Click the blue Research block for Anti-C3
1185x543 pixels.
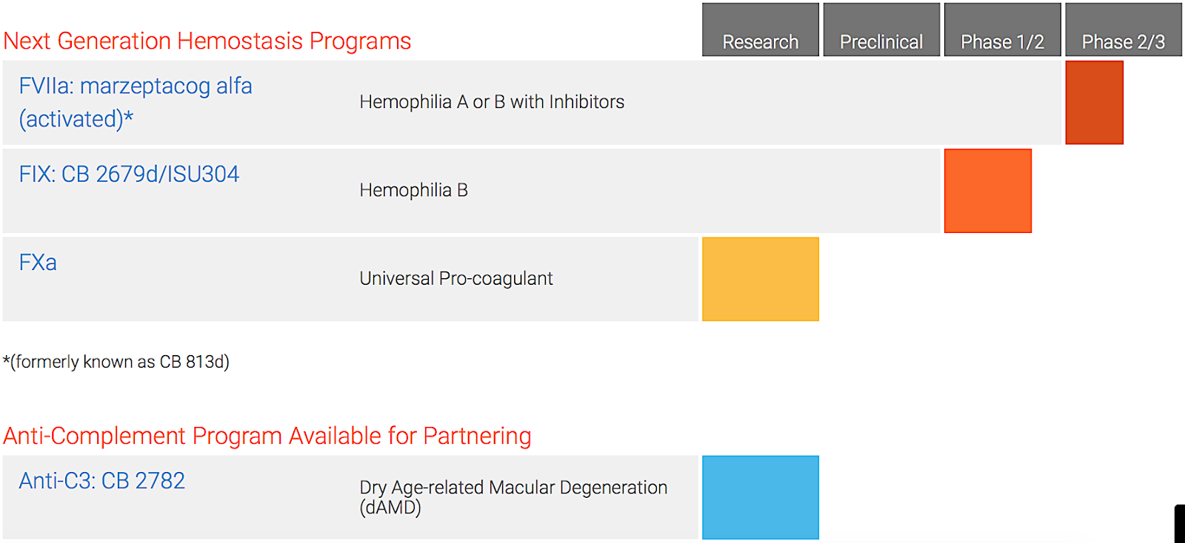coord(761,497)
